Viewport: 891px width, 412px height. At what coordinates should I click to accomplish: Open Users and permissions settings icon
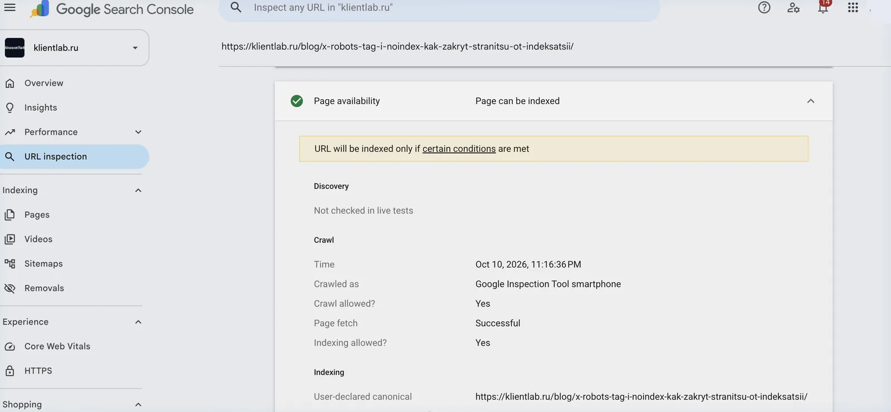pyautogui.click(x=794, y=8)
